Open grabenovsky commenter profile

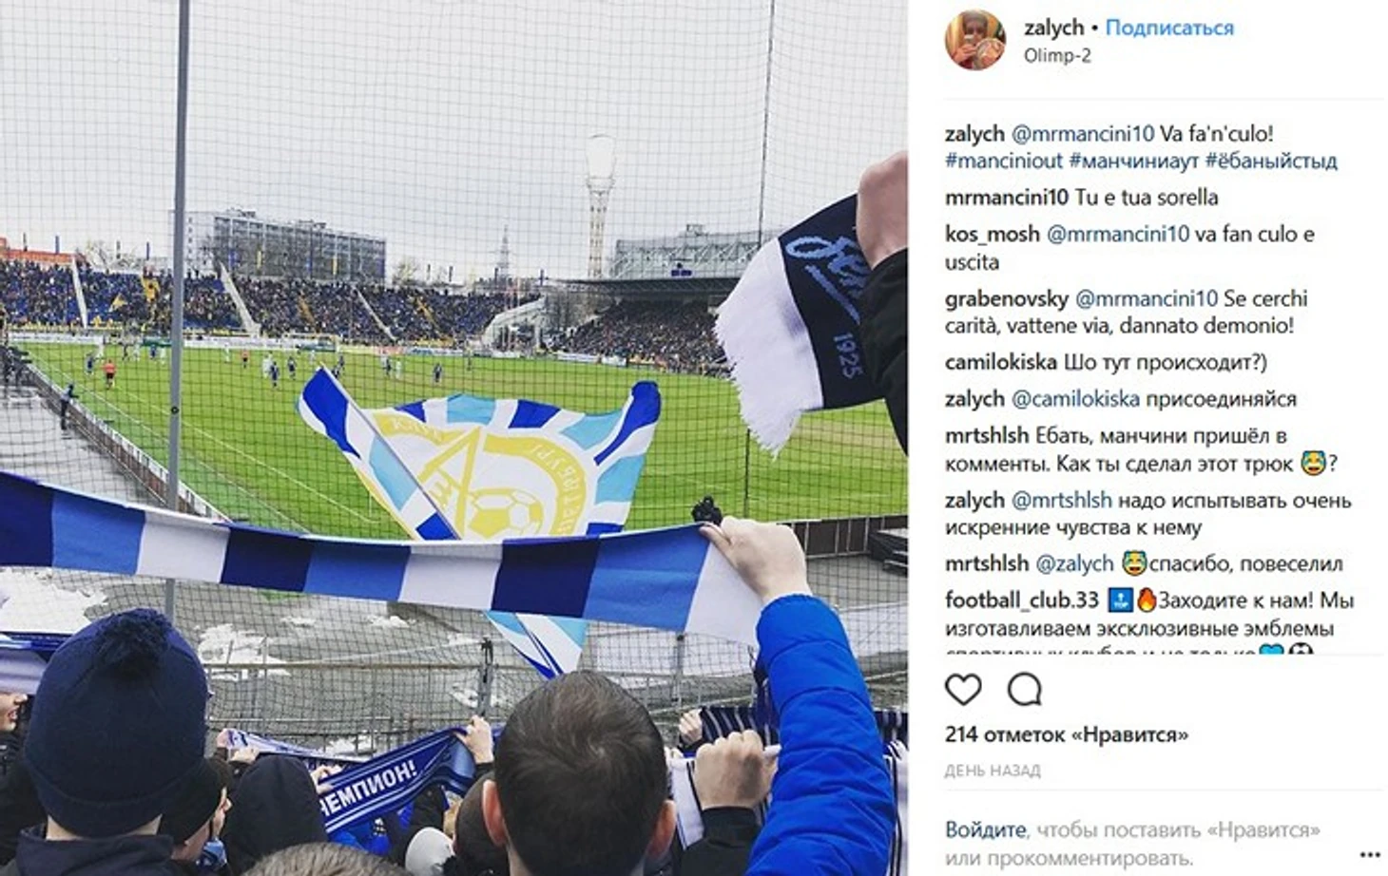(1007, 298)
